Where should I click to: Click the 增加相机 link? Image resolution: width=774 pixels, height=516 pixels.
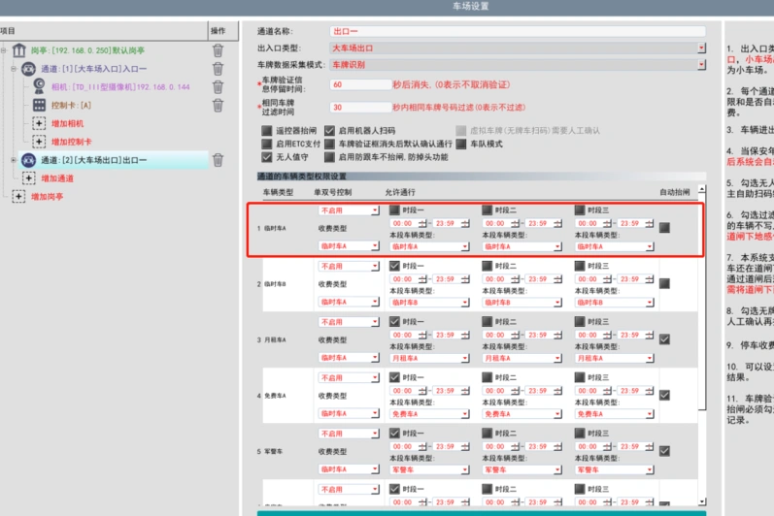[68, 123]
